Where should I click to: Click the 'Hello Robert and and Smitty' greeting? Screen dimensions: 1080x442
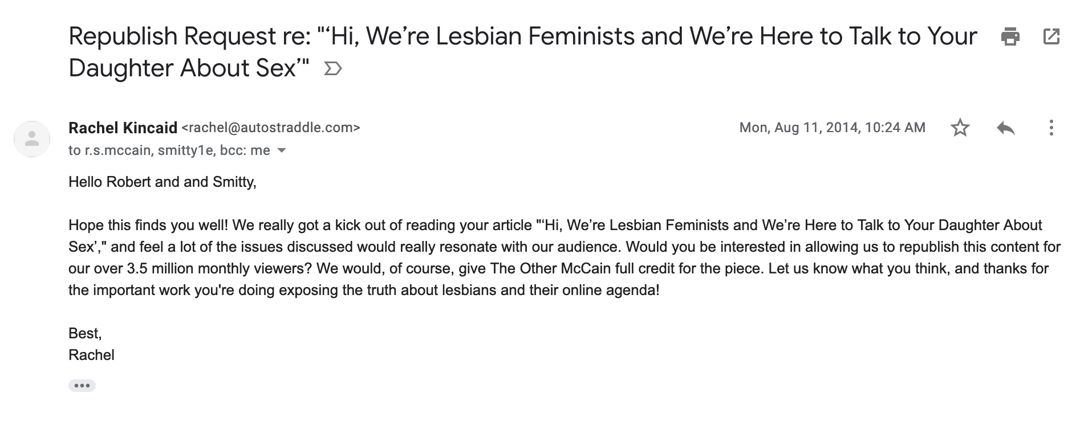click(x=163, y=182)
